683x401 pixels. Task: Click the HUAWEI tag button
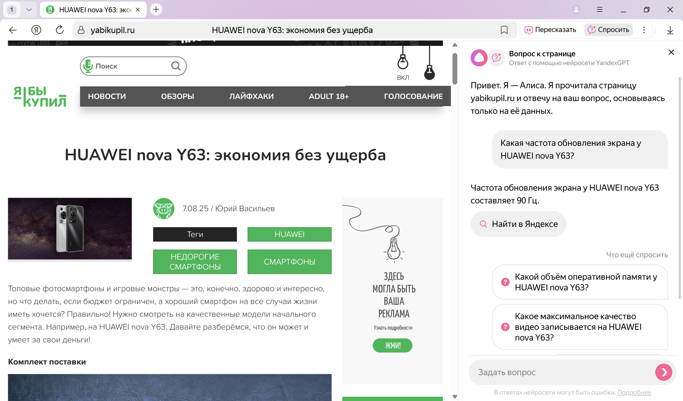[289, 234]
